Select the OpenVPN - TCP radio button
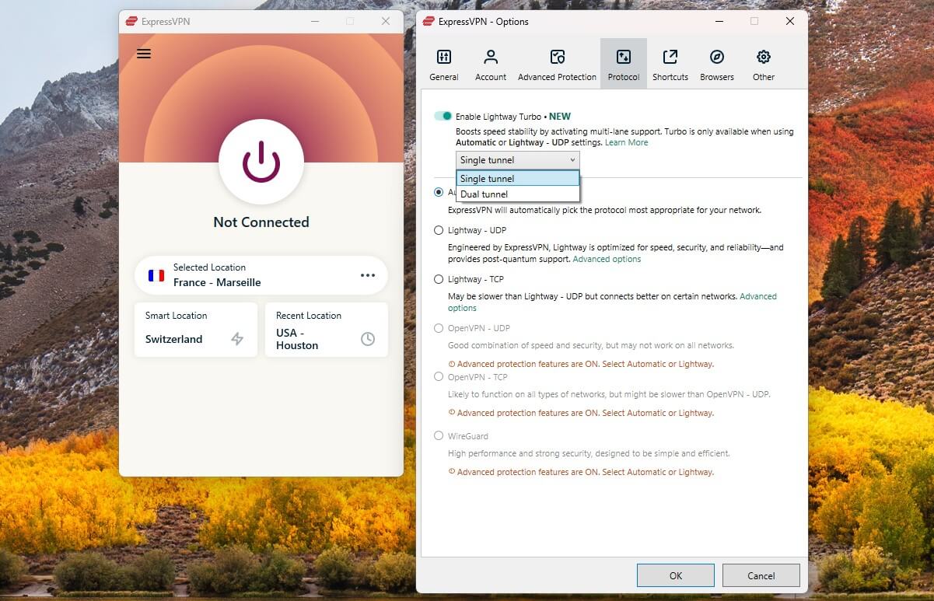Viewport: 934px width, 601px height. point(439,377)
